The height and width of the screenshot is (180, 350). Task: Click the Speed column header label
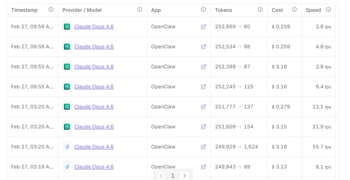point(314,10)
